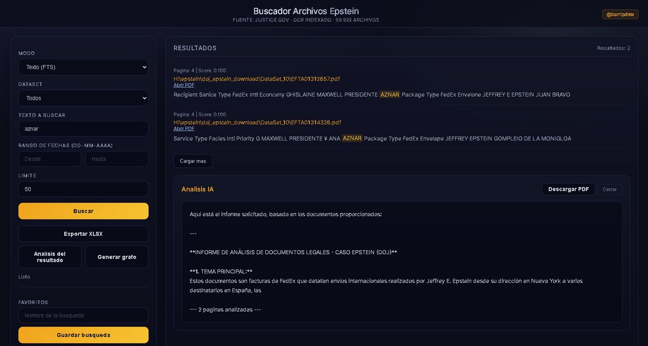Viewport: 648px width, 346px height.
Task: Download the AI report via Descargar PDF
Action: pos(569,189)
